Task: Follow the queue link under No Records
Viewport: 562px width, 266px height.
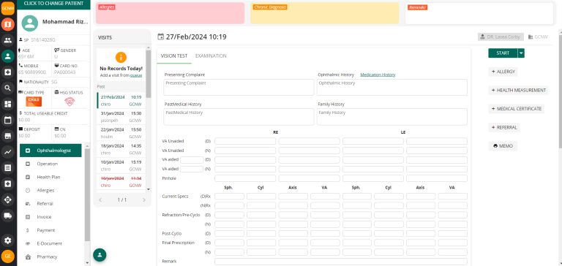Action: click(136, 75)
